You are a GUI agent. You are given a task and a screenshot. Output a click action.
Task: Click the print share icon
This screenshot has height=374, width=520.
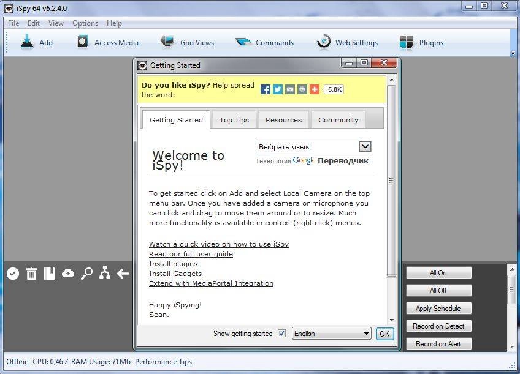tap(302, 89)
